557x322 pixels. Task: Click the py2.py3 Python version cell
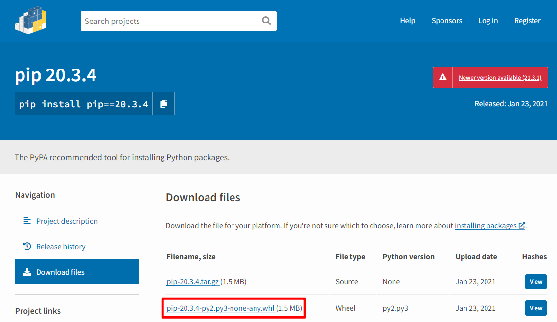(395, 308)
